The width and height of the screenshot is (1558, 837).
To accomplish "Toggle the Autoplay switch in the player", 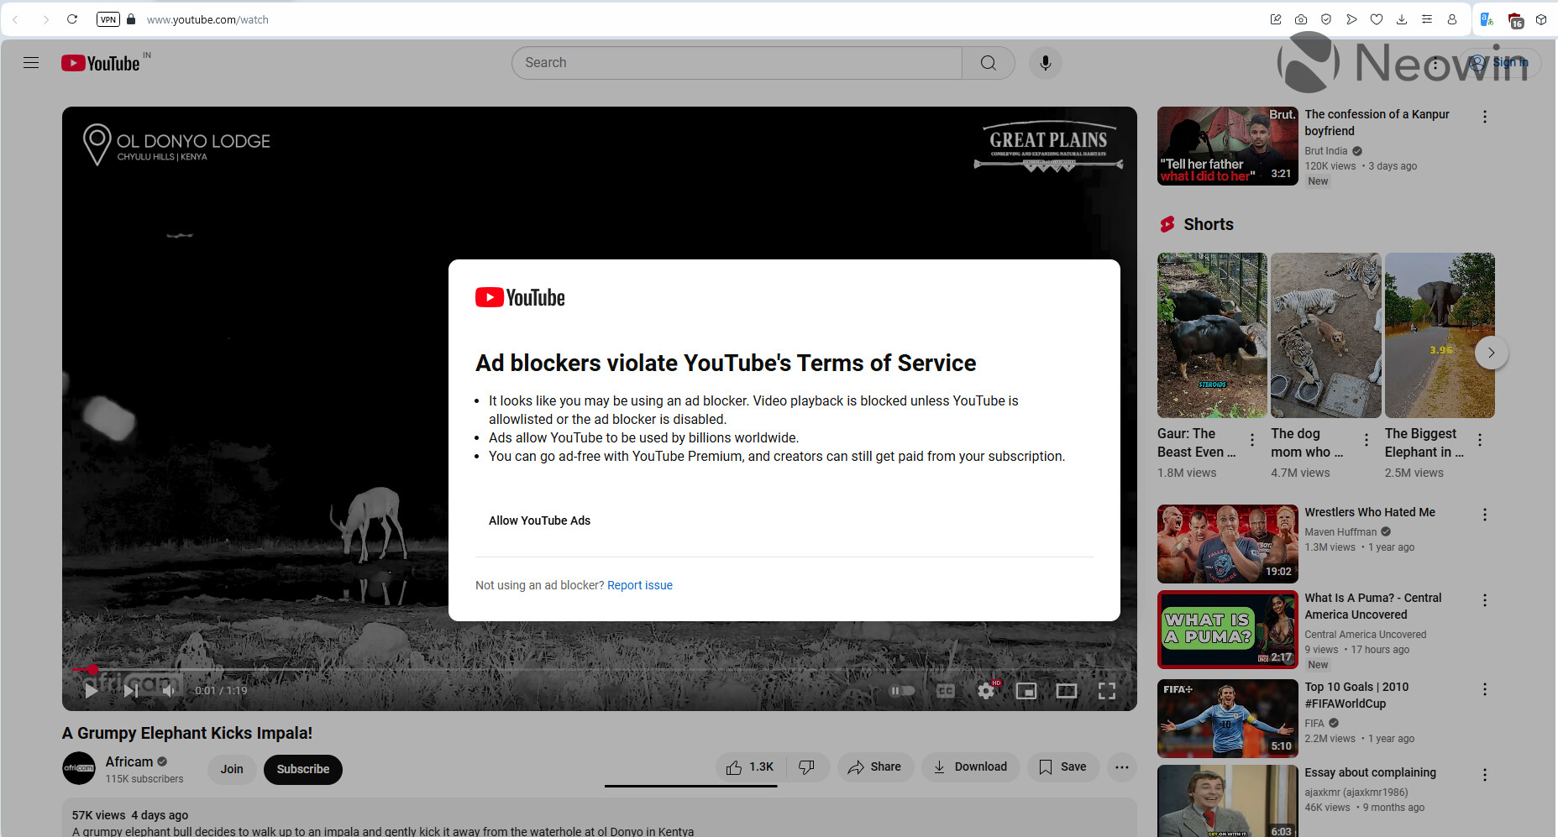I will point(902,690).
